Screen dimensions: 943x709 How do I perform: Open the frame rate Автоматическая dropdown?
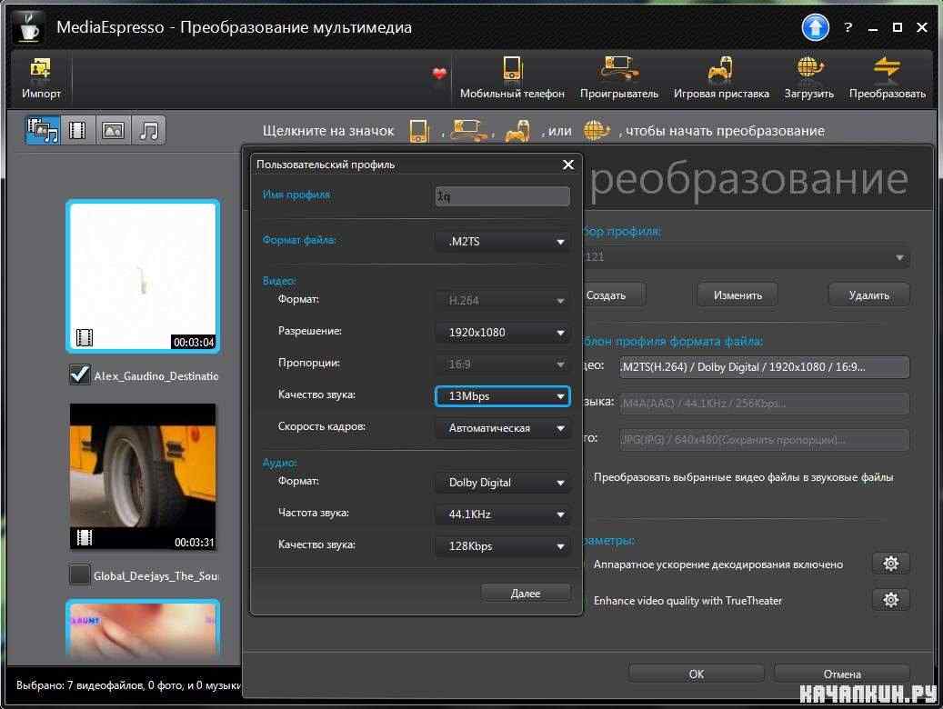[502, 427]
